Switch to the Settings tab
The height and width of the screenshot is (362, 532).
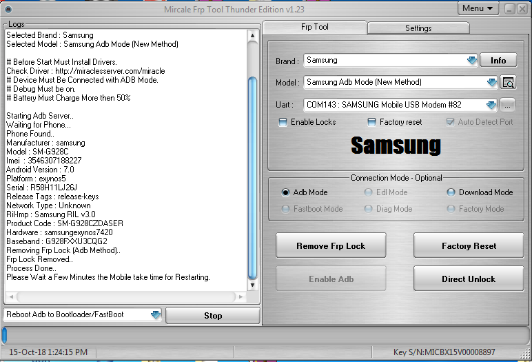point(418,28)
